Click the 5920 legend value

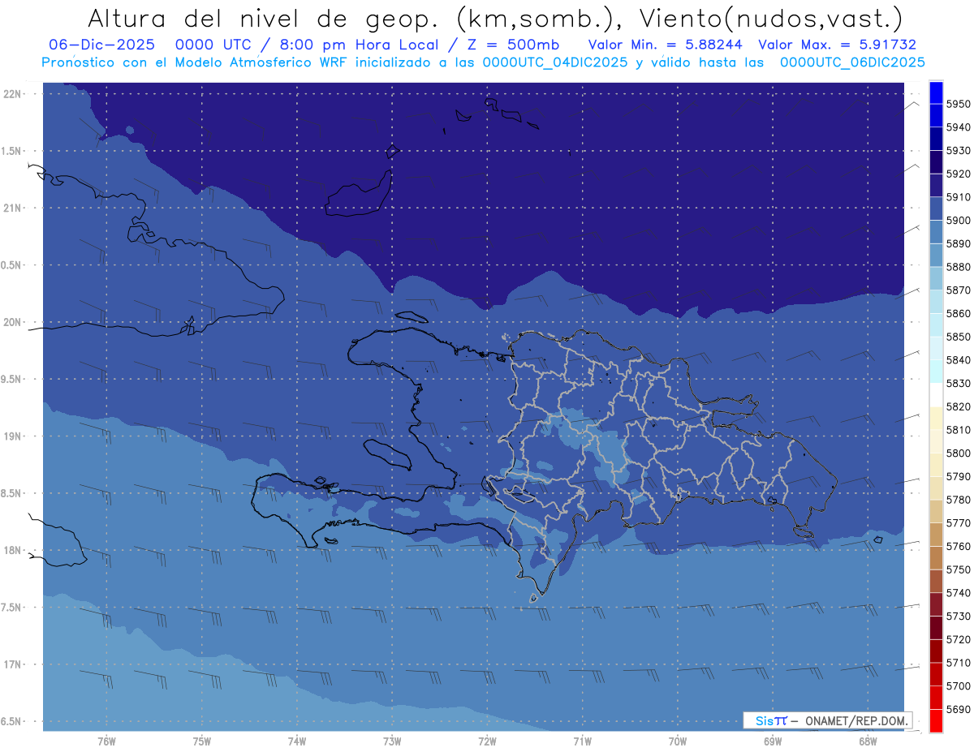point(958,174)
